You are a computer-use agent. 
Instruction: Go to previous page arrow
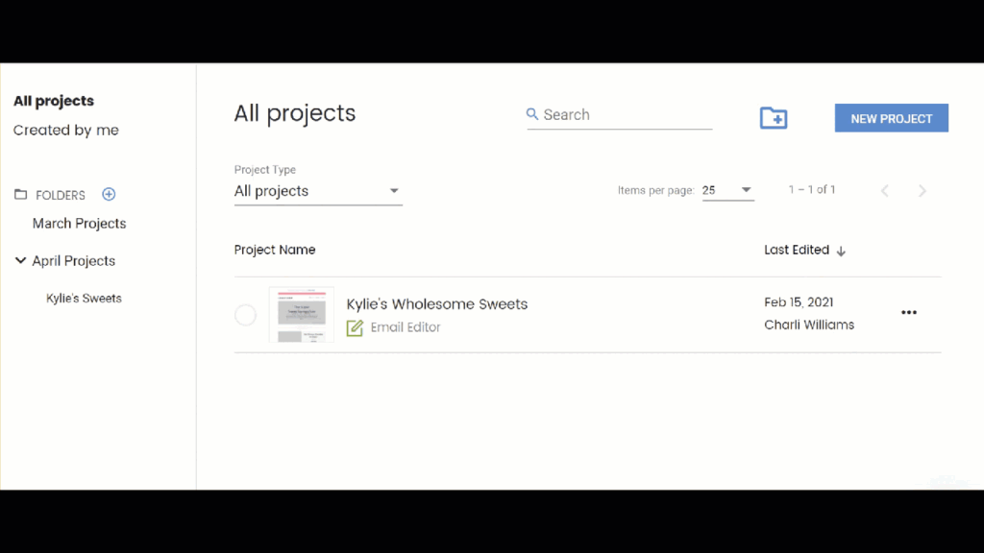(885, 191)
